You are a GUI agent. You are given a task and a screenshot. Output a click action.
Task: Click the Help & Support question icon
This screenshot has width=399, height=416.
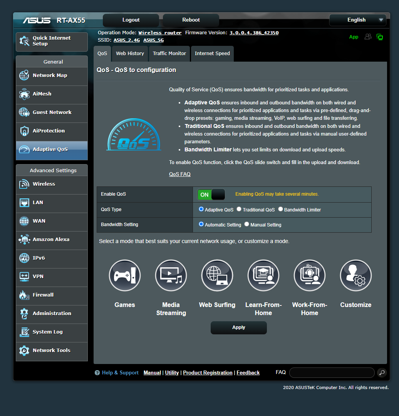[97, 373]
